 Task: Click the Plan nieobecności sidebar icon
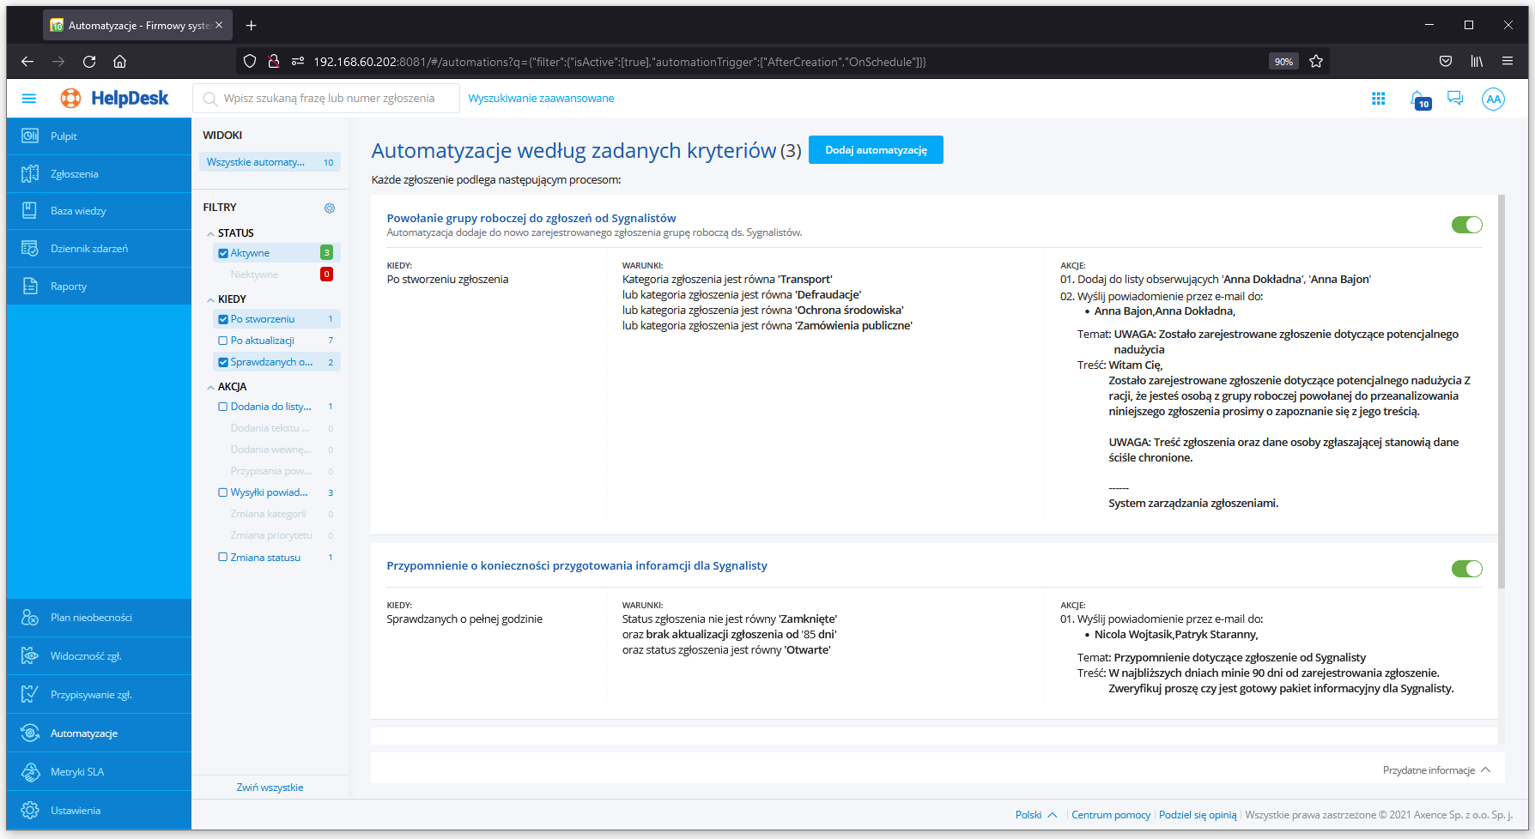(30, 617)
